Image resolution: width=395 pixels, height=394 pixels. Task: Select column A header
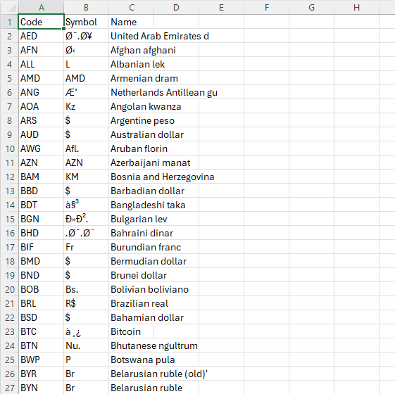pyautogui.click(x=41, y=8)
